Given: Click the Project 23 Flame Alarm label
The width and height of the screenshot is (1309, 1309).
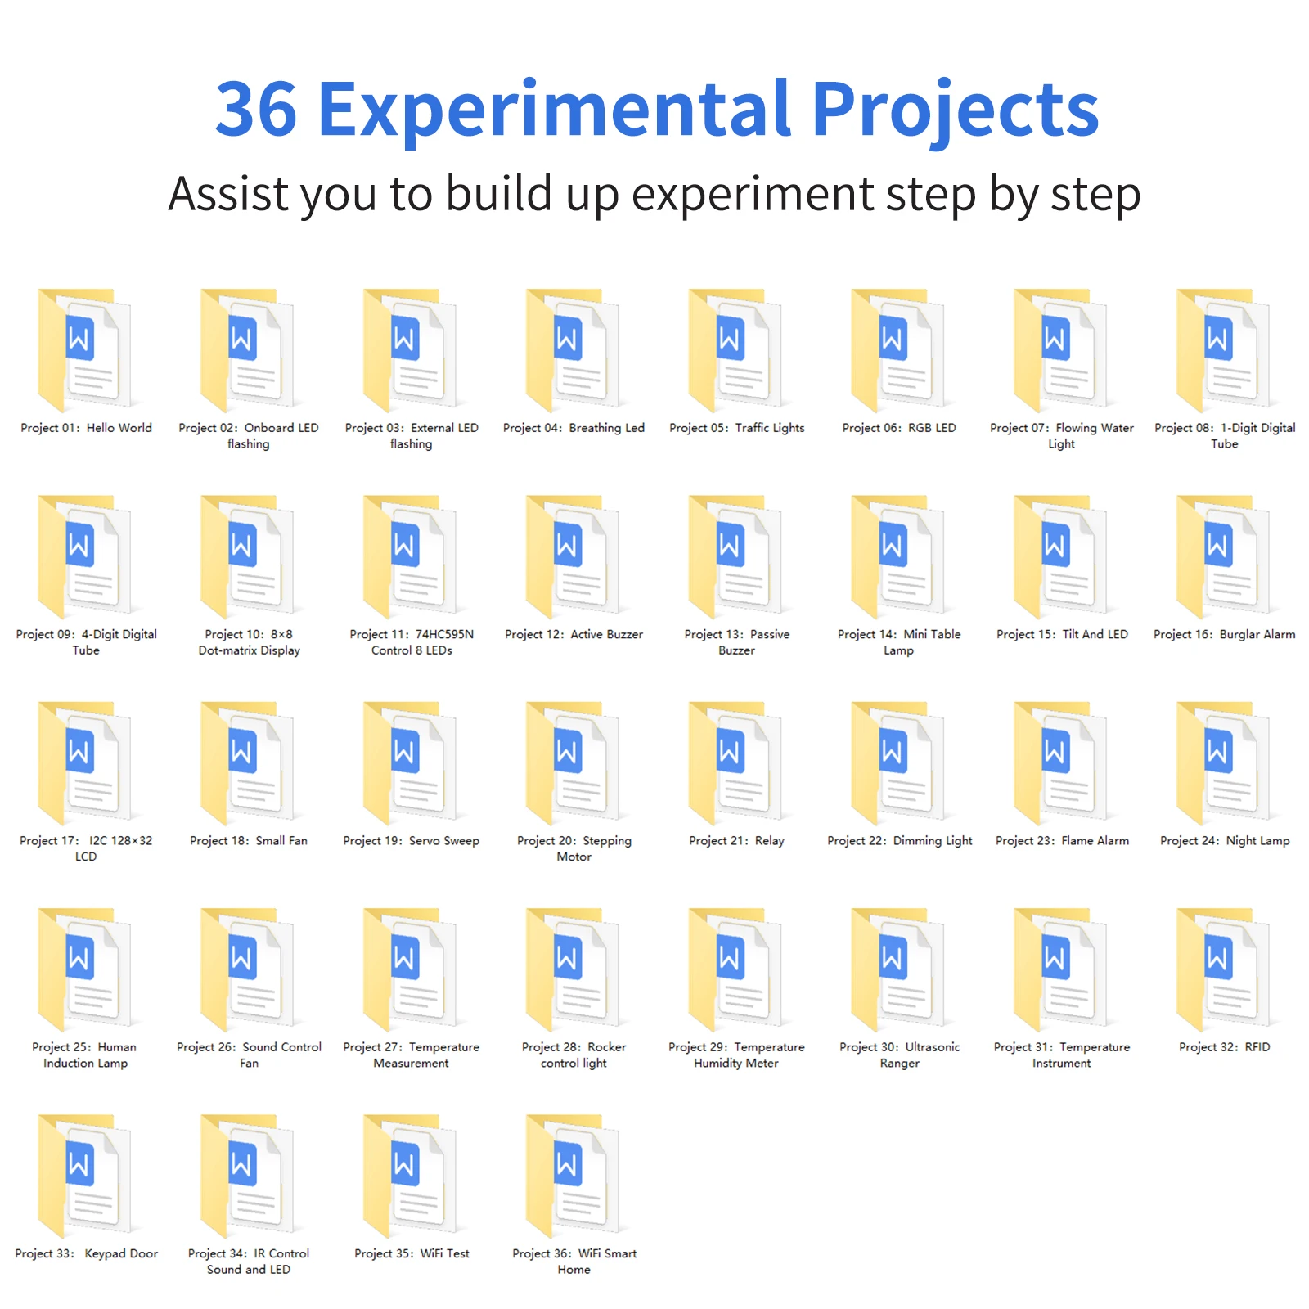Looking at the screenshot, I should point(1061,841).
